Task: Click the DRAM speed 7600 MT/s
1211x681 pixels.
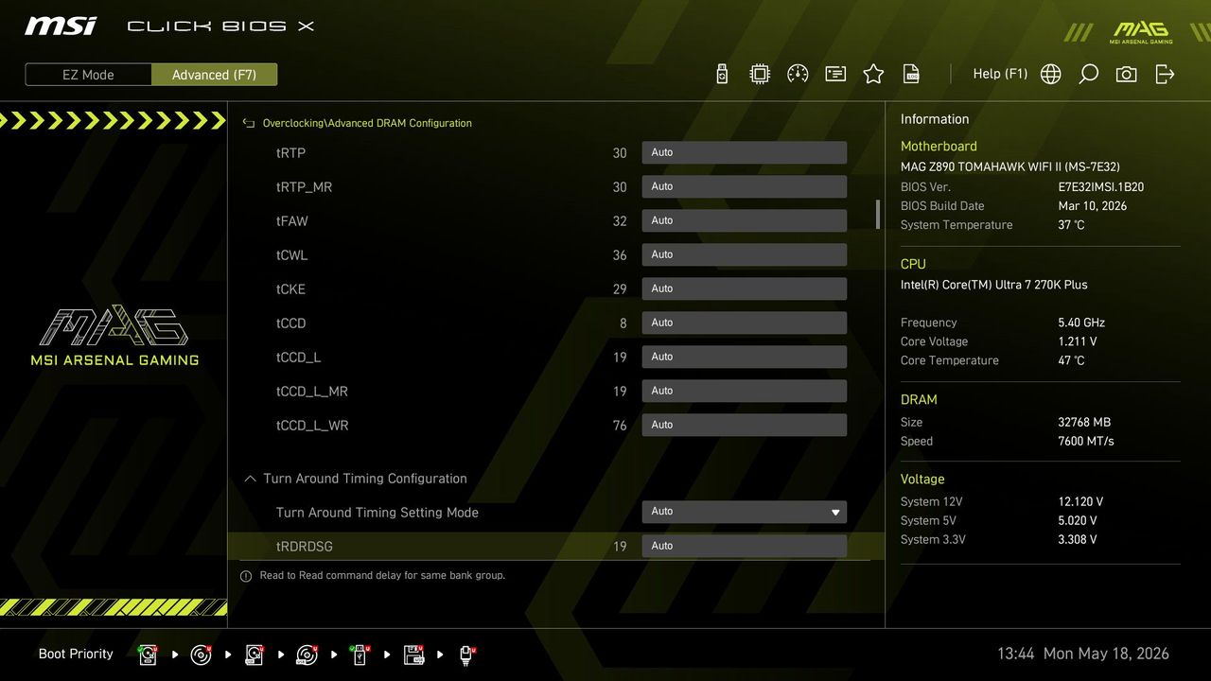Action: click(1086, 441)
